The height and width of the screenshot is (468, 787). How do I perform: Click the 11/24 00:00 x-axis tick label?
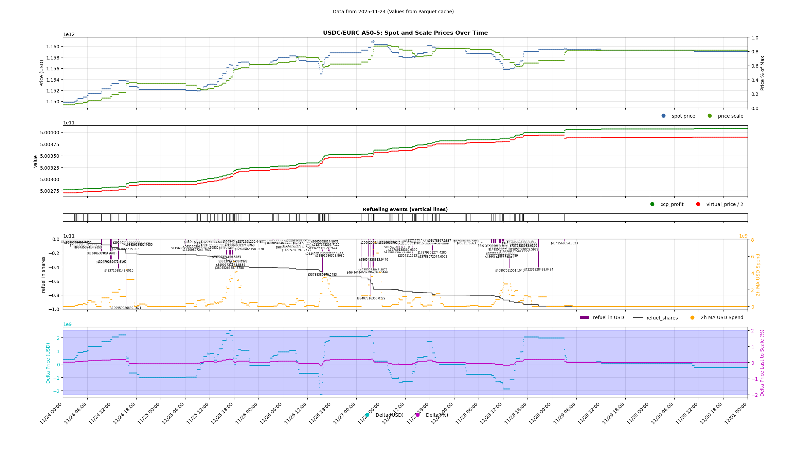click(x=51, y=413)
